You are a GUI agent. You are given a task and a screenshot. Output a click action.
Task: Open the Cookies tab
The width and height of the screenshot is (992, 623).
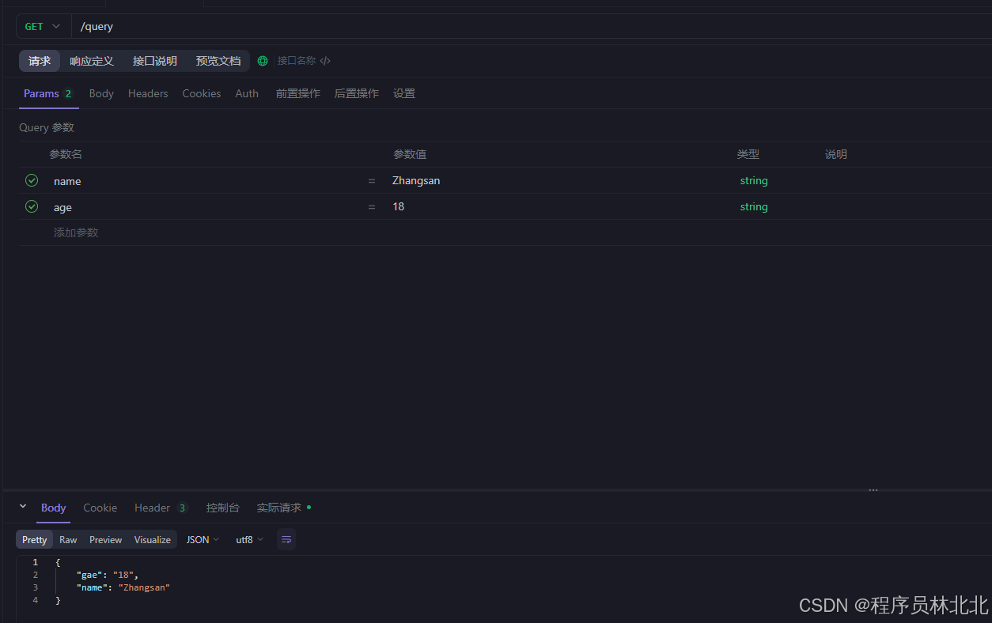pyautogui.click(x=202, y=93)
